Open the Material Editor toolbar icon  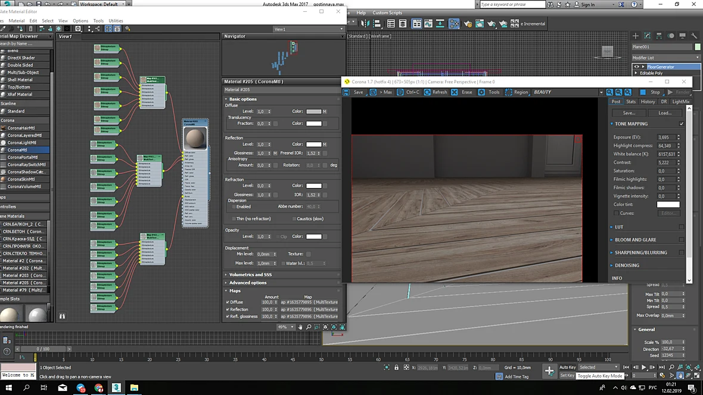[x=454, y=24]
